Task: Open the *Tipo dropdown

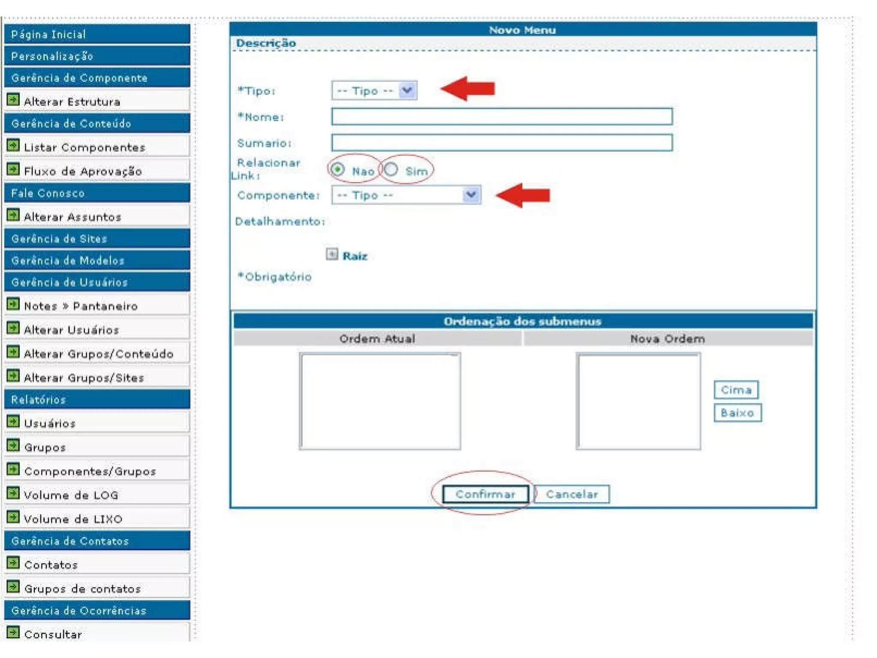Action: pyautogui.click(x=374, y=91)
